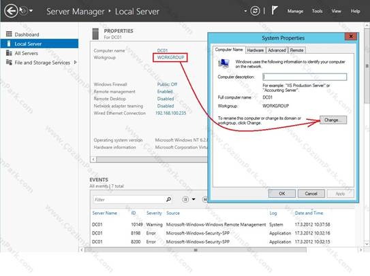Click OK in System Properties
The width and height of the screenshot is (370, 276).
pyautogui.click(x=282, y=194)
